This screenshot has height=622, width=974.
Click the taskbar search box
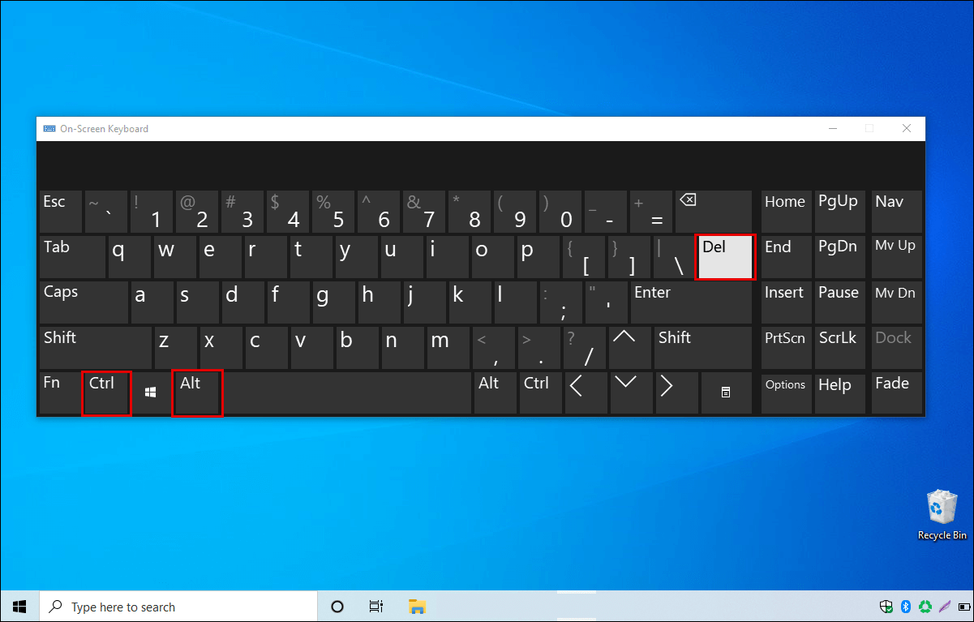coord(178,606)
